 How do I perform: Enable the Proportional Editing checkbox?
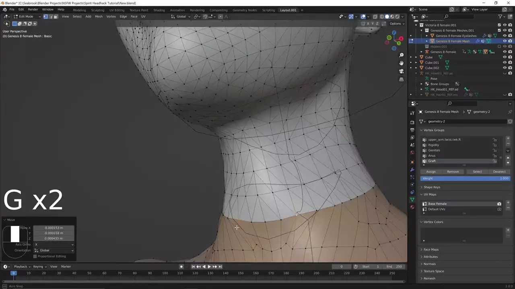35,256
